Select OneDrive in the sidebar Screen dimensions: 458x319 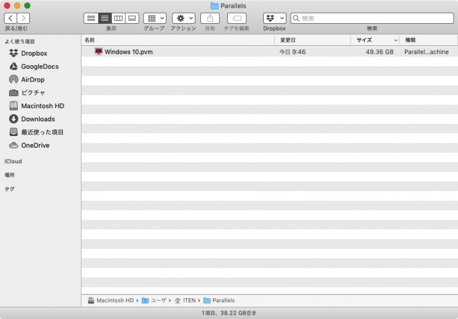click(37, 145)
